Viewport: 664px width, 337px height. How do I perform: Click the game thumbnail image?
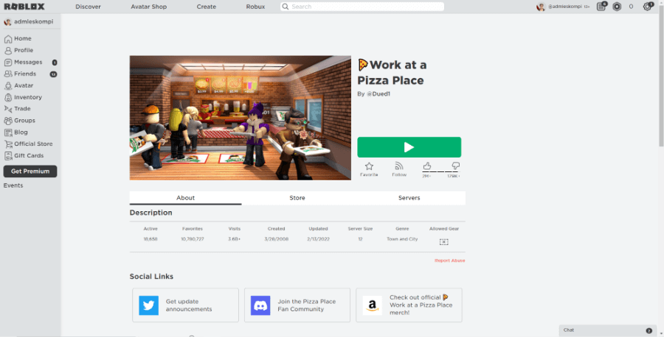click(x=240, y=118)
